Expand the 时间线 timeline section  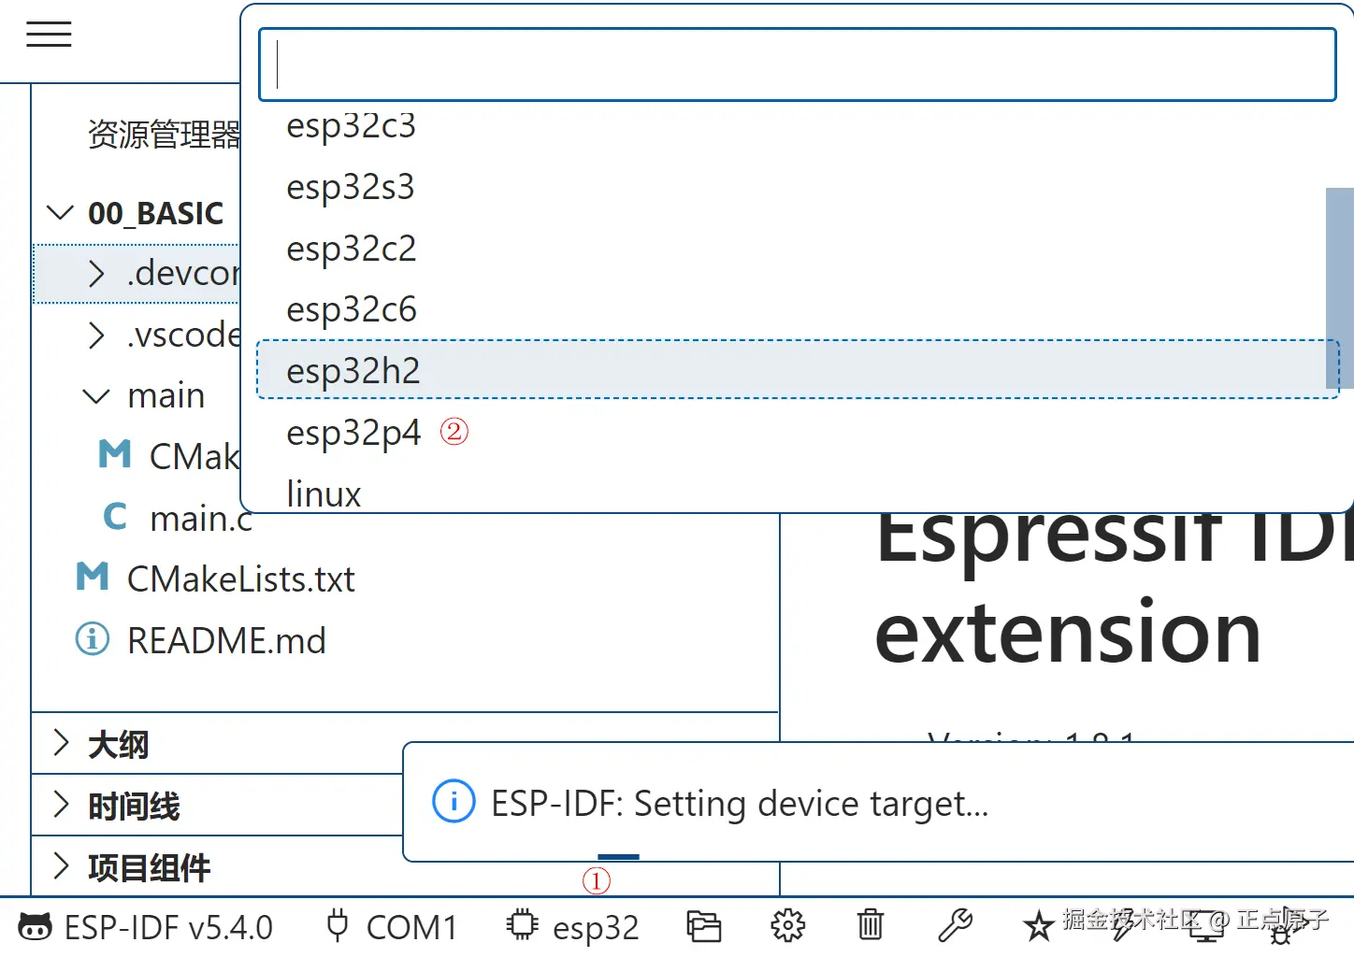coord(62,805)
